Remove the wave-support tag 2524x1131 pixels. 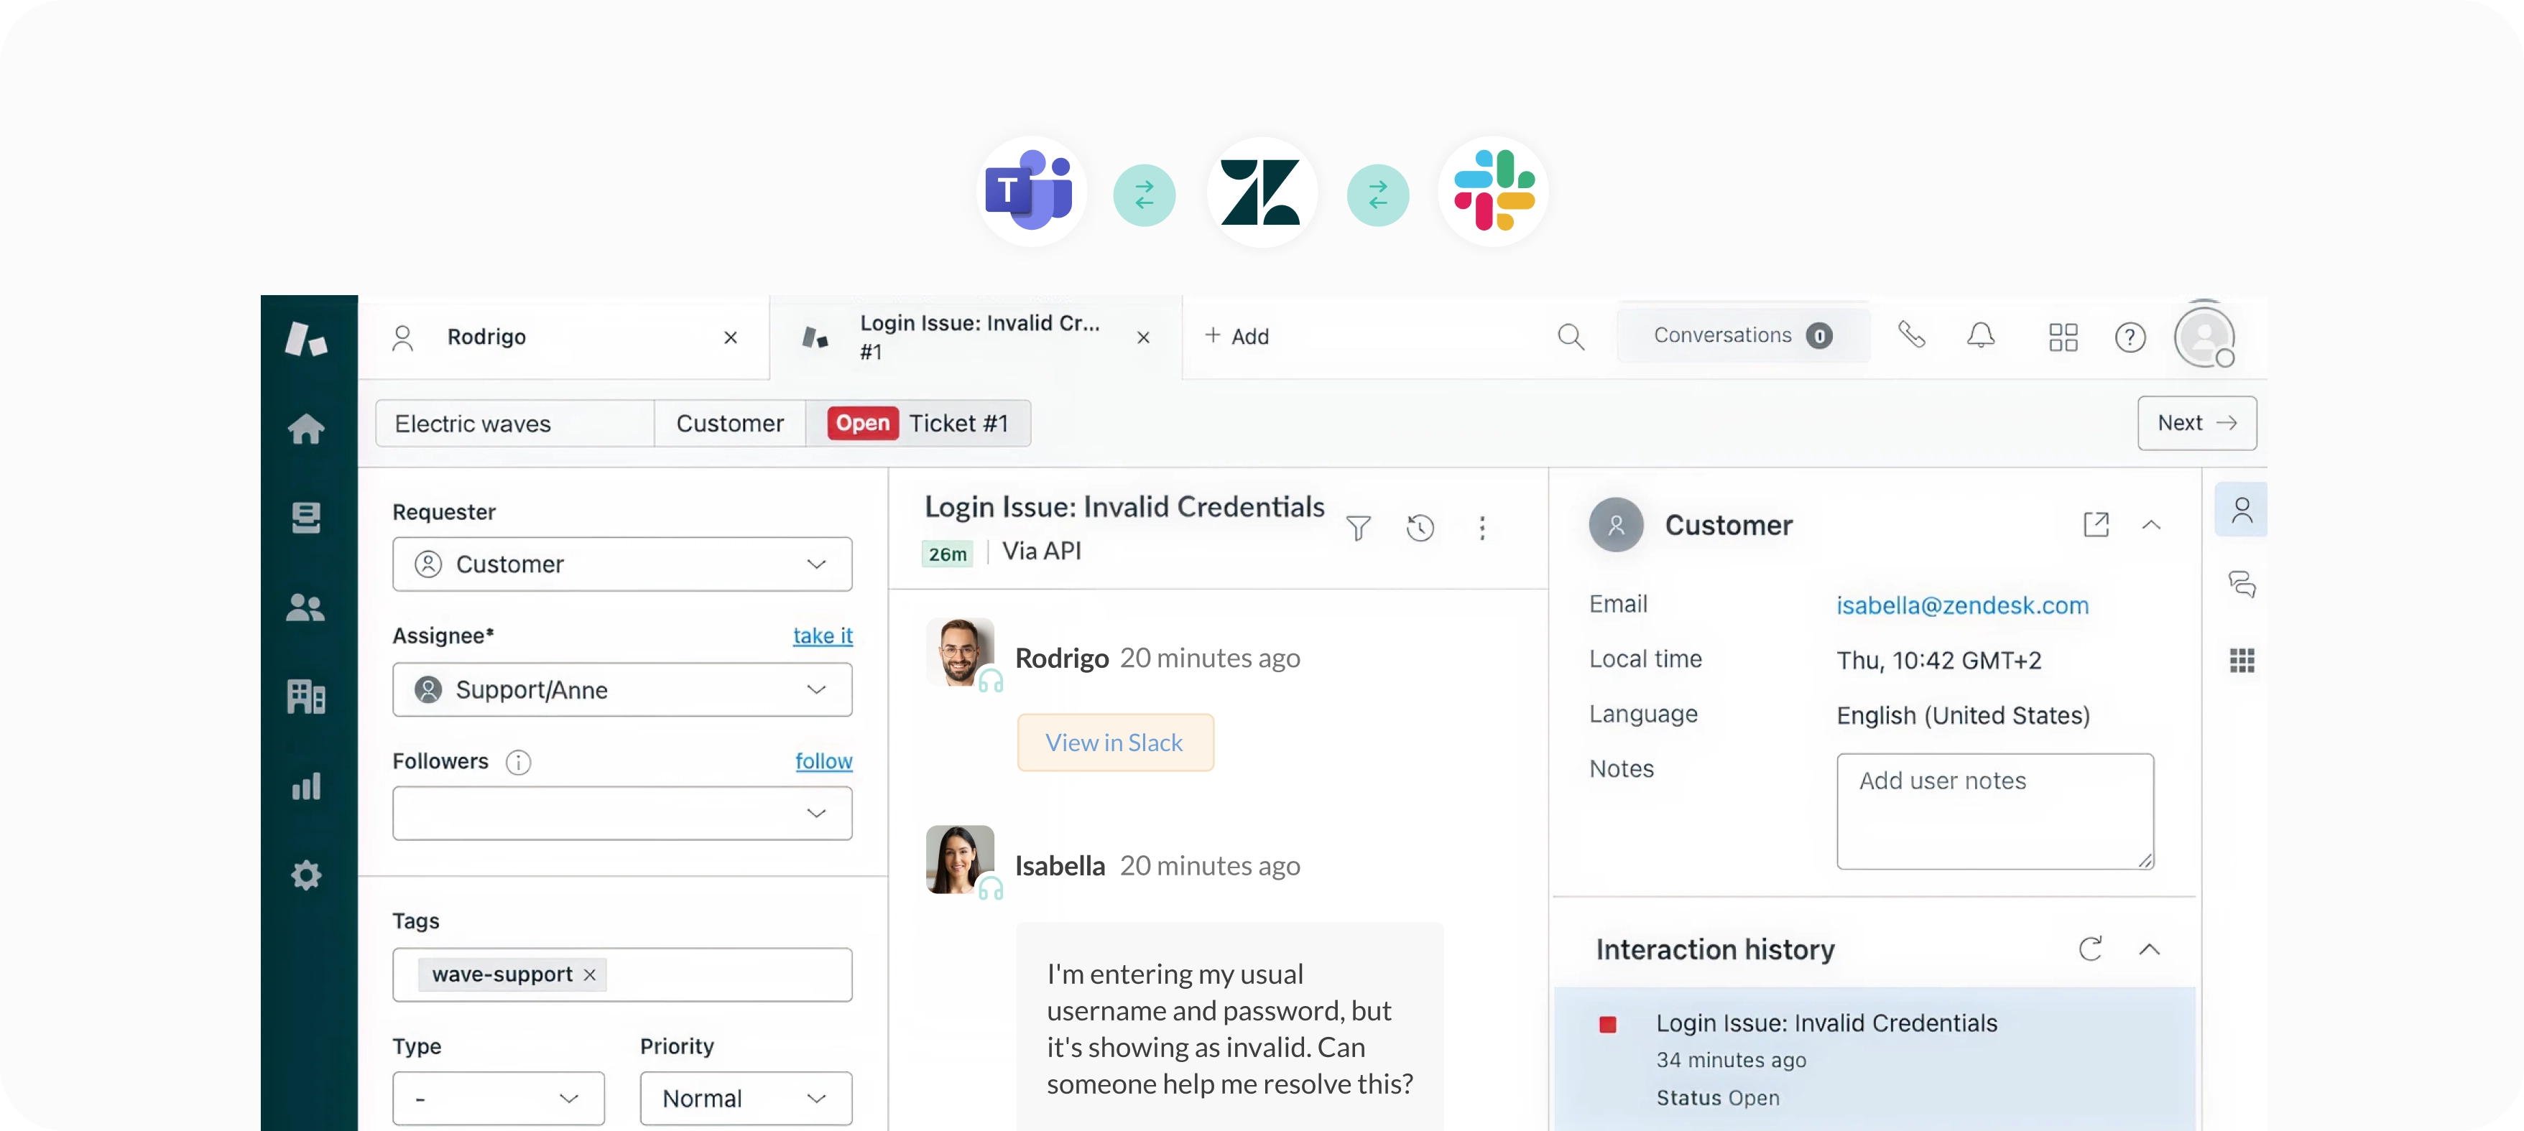590,974
